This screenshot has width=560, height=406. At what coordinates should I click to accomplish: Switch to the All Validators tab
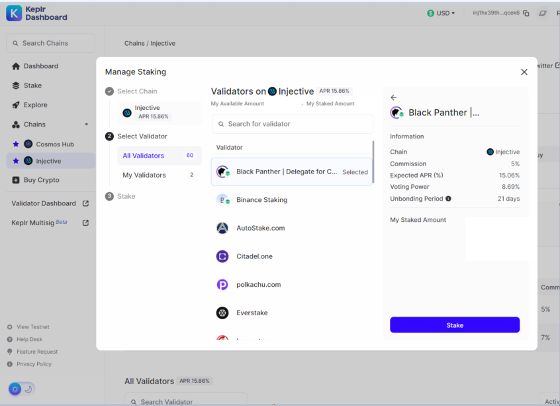tap(160, 156)
